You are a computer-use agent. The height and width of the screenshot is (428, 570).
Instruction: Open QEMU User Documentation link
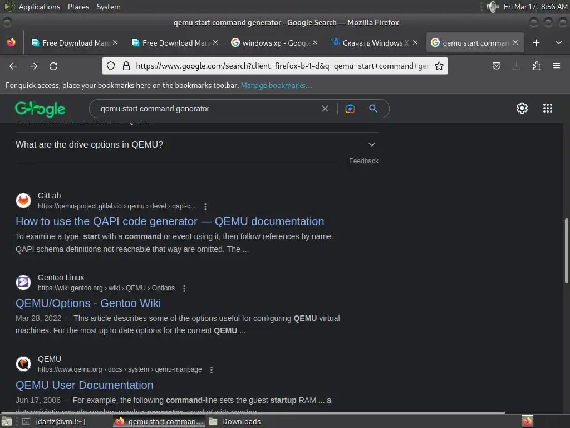coord(85,385)
